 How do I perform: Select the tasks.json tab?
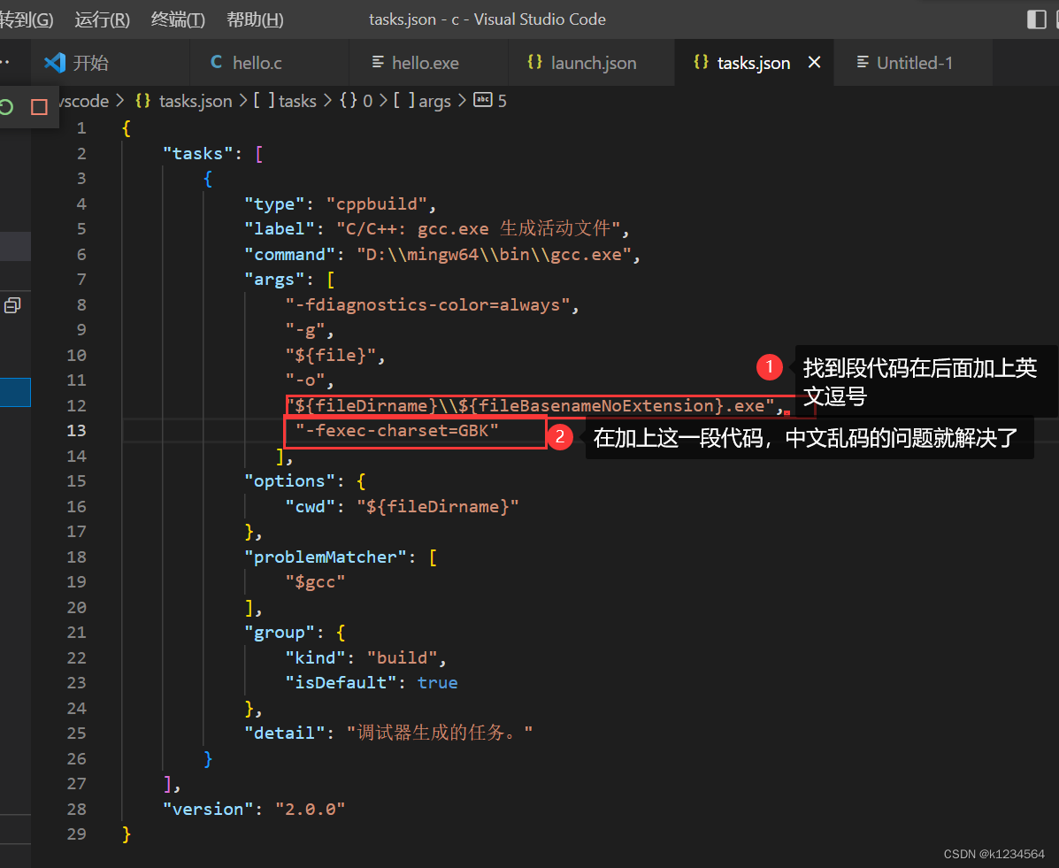tap(753, 63)
